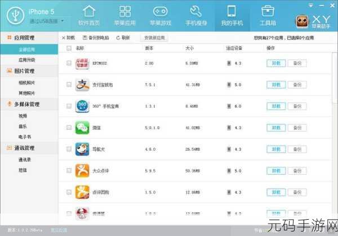Viewport: 338px width, 236px height.
Task: Collapse the 应用管理 sidebar group
Action: [29, 38]
